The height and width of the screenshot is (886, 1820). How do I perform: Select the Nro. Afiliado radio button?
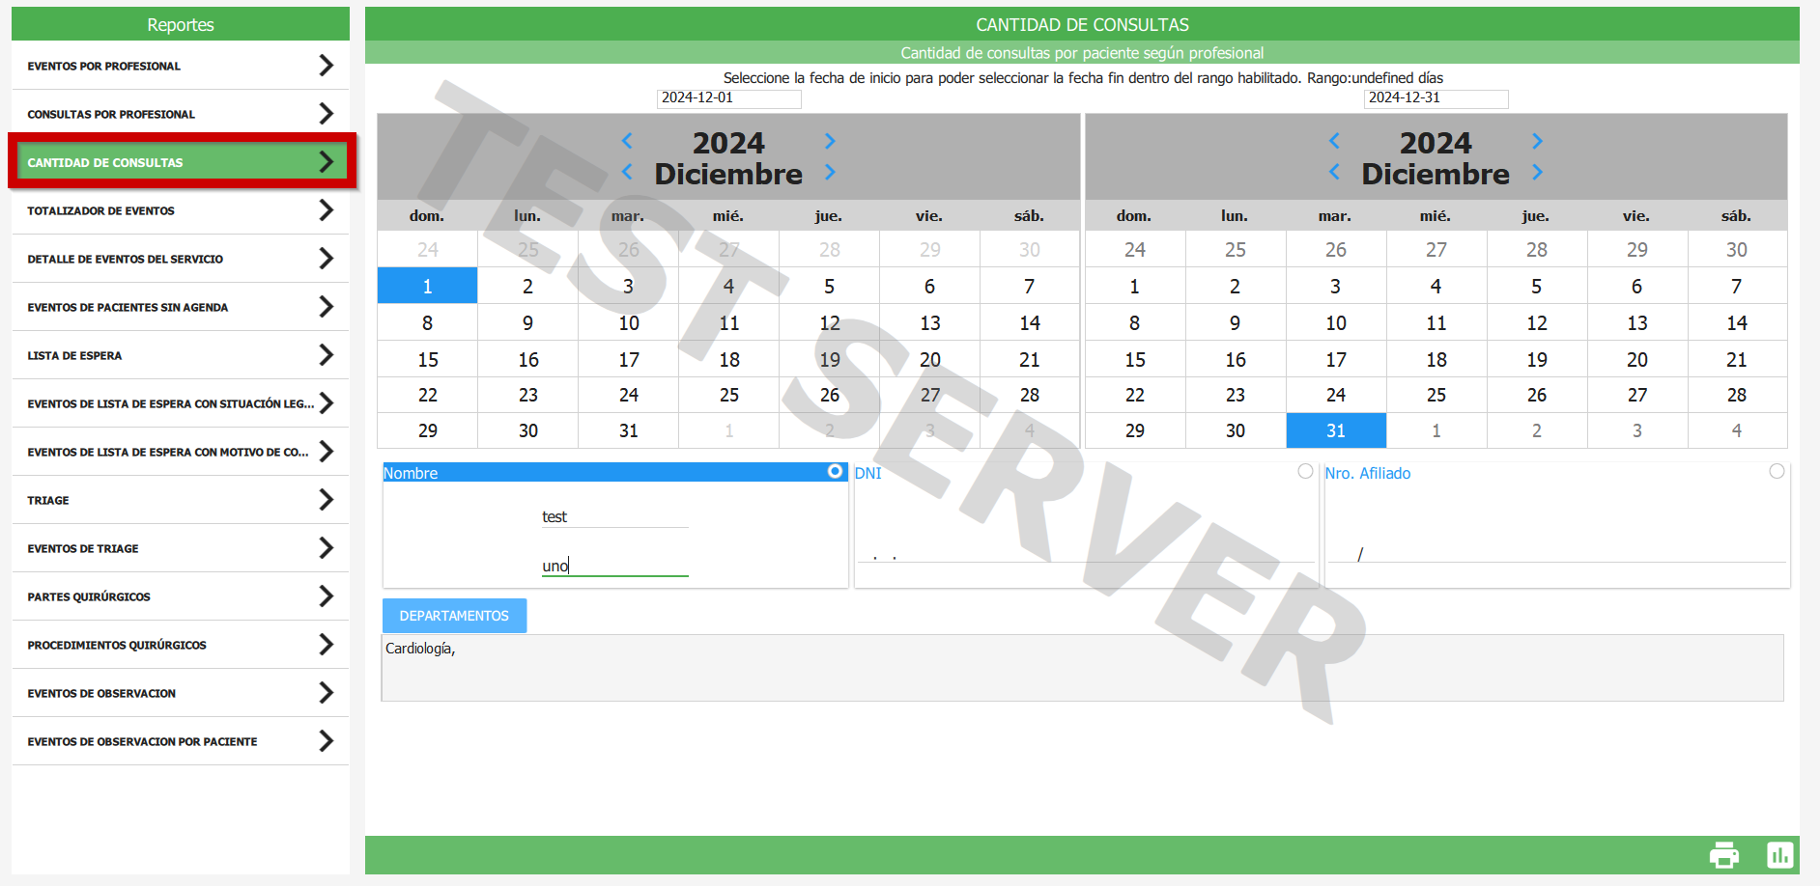(x=1777, y=471)
